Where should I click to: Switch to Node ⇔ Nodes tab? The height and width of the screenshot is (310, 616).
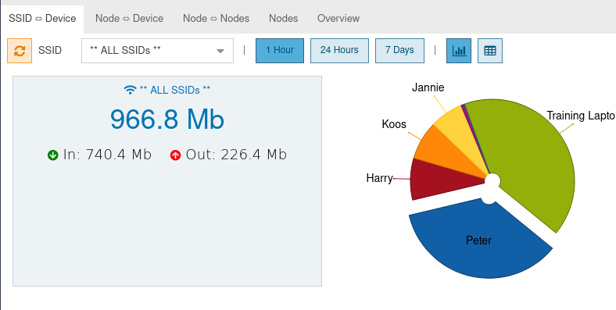[x=216, y=19]
